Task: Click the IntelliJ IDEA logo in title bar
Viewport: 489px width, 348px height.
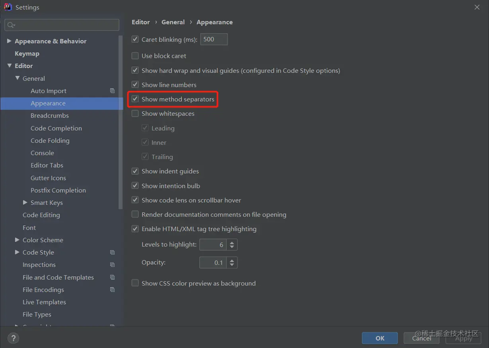Action: pyautogui.click(x=8, y=7)
